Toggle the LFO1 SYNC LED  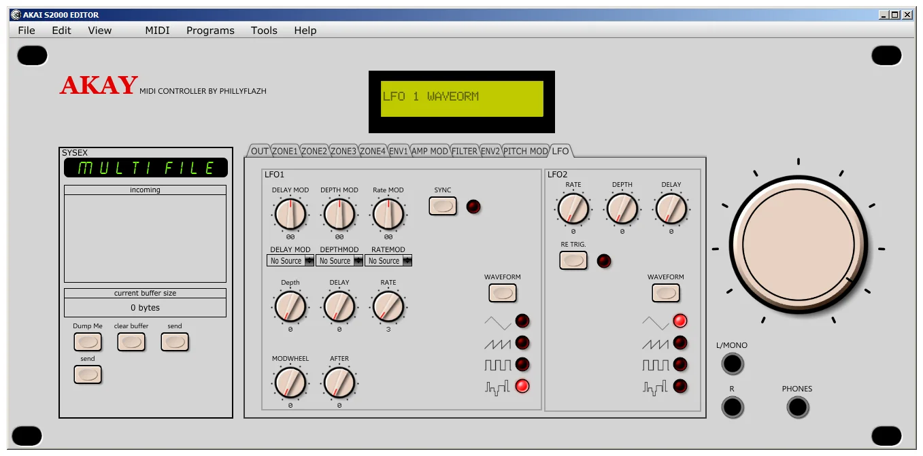[x=473, y=207]
